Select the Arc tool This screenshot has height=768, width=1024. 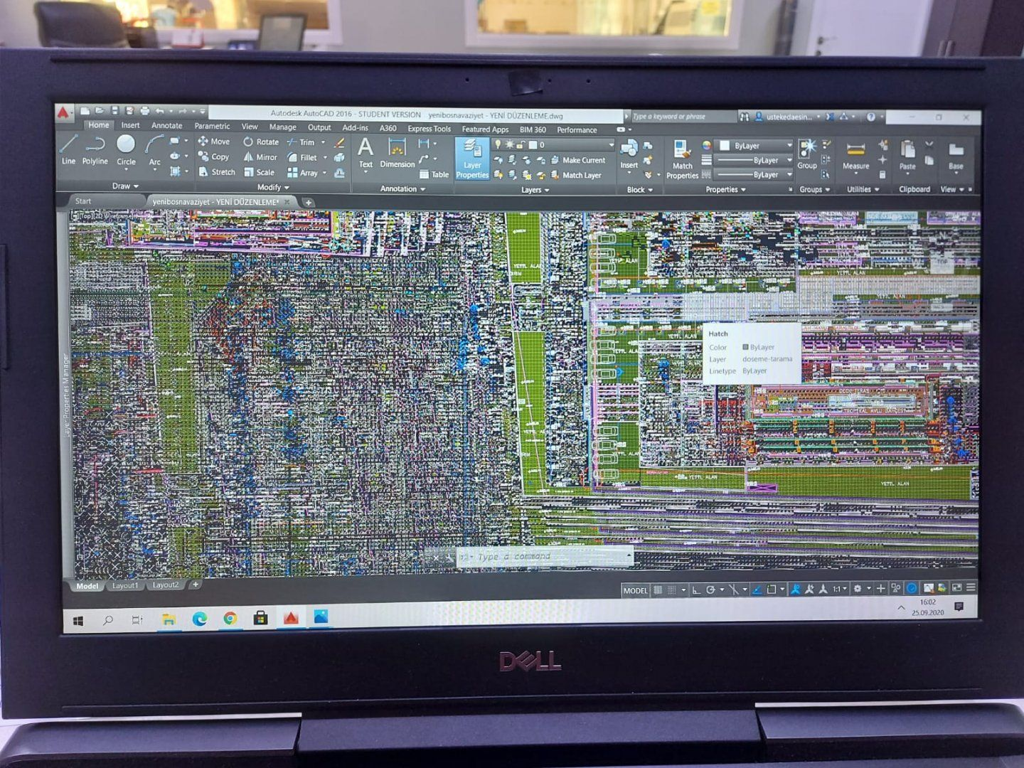coord(154,150)
